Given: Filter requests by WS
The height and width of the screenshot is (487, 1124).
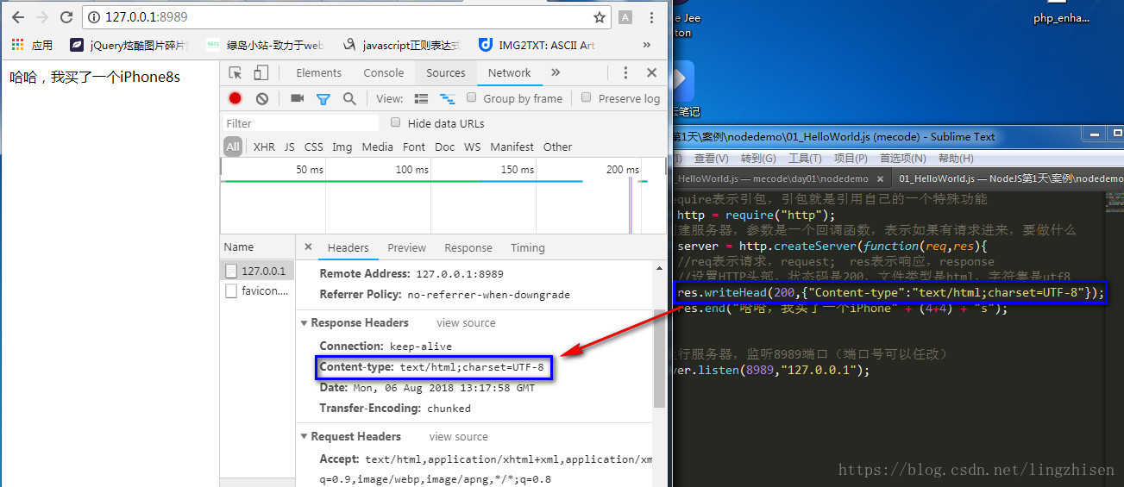Looking at the screenshot, I should (472, 147).
